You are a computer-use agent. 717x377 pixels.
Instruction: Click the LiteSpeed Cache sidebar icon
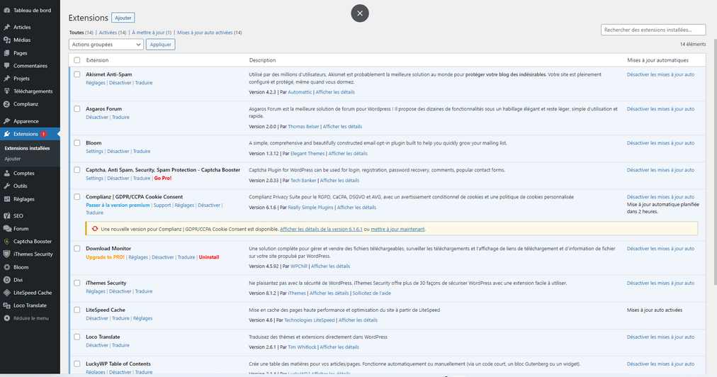point(7,293)
